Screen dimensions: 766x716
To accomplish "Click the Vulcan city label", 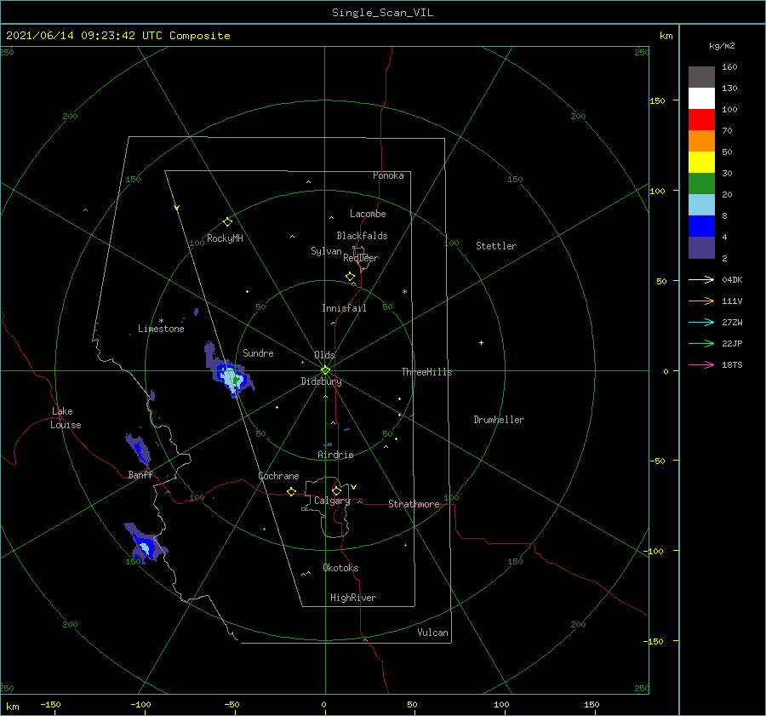I will click(432, 633).
